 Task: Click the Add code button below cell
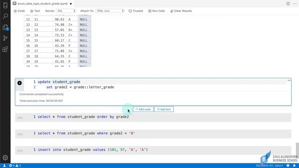(x=143, y=109)
